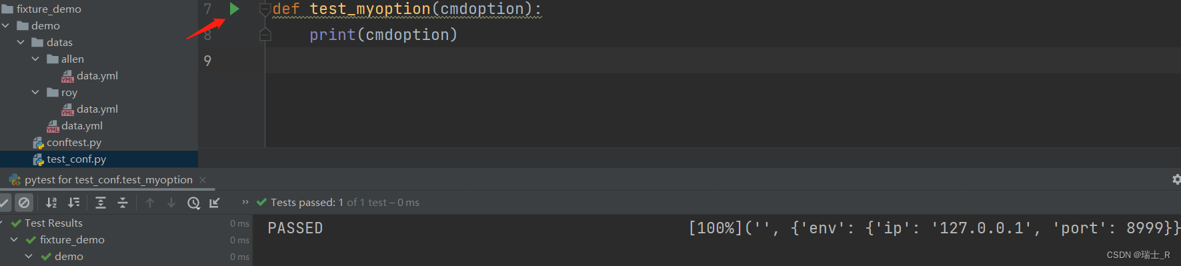Collapse all test result nodes
Image resolution: width=1181 pixels, height=266 pixels.
(123, 203)
